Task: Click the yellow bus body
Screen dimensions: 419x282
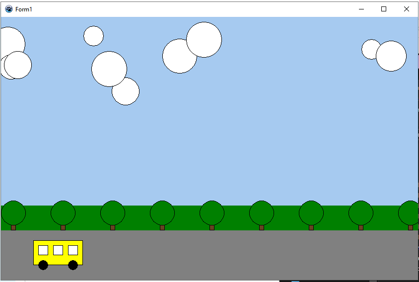Action: pos(58,253)
